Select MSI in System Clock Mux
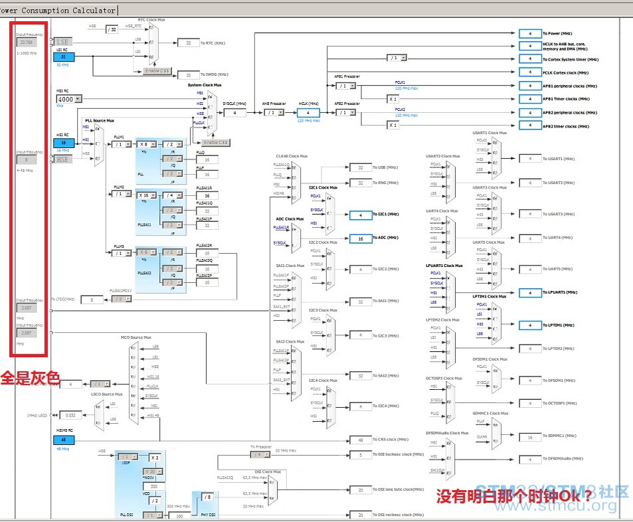633x522 pixels. (x=211, y=98)
